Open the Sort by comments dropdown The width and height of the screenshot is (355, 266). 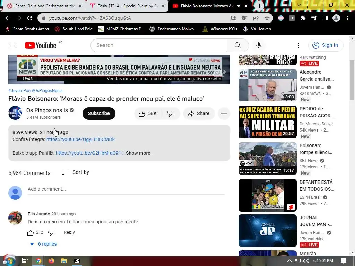[76, 172]
